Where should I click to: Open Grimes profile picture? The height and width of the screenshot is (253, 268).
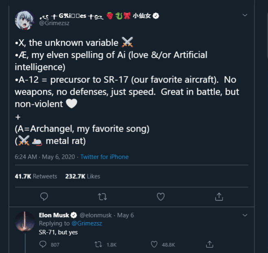pos(25,19)
